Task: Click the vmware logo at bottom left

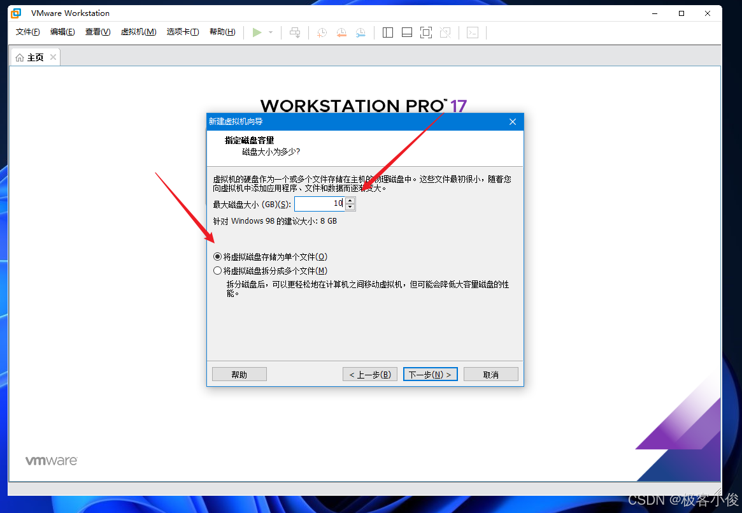Action: [51, 460]
